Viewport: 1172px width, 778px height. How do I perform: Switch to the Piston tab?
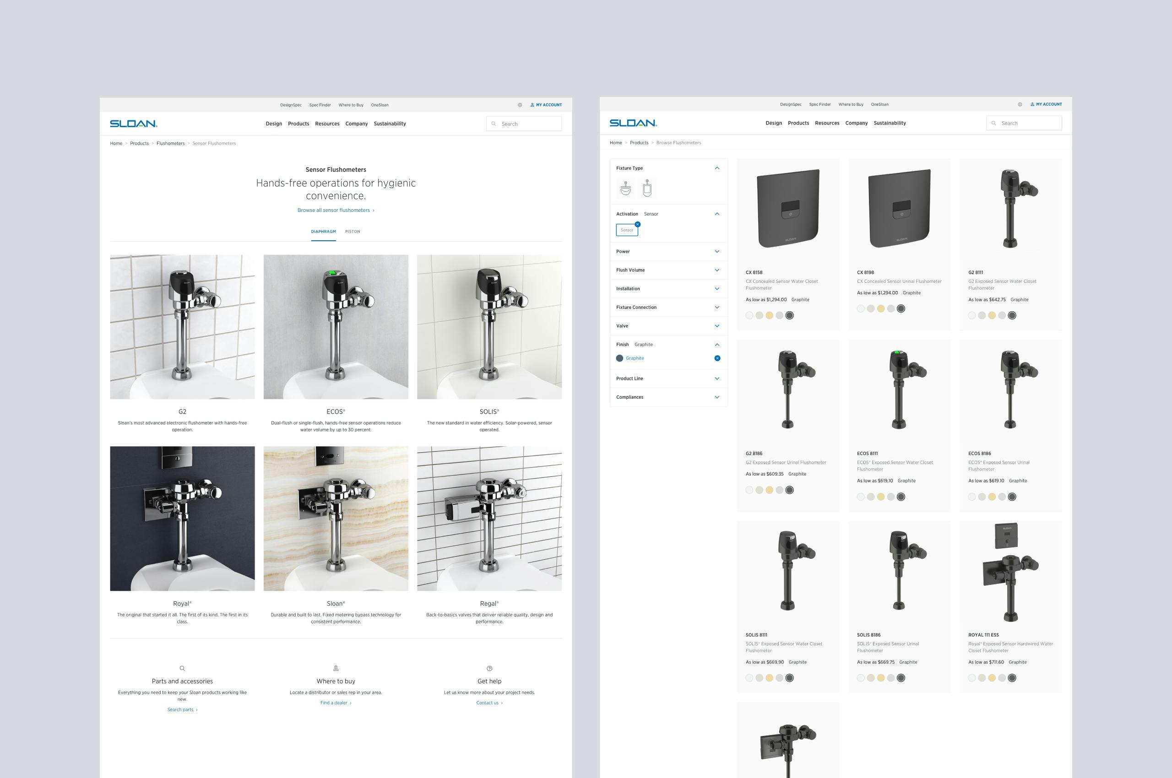coord(353,232)
